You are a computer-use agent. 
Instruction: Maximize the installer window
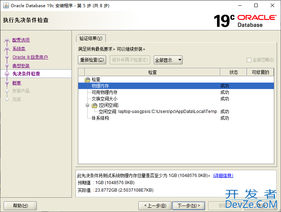(256, 6)
